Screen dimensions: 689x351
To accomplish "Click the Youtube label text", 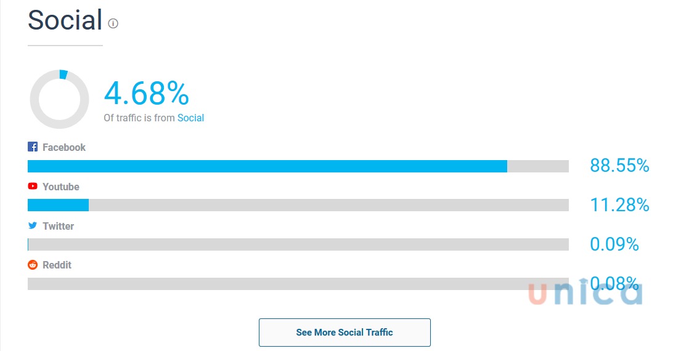I will 61,187.
